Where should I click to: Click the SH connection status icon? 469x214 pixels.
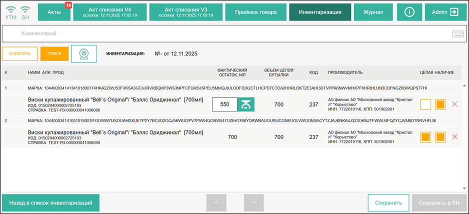click(x=25, y=12)
